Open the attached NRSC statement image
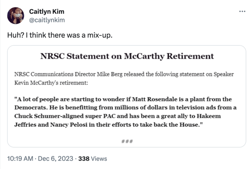 click(x=127, y=96)
